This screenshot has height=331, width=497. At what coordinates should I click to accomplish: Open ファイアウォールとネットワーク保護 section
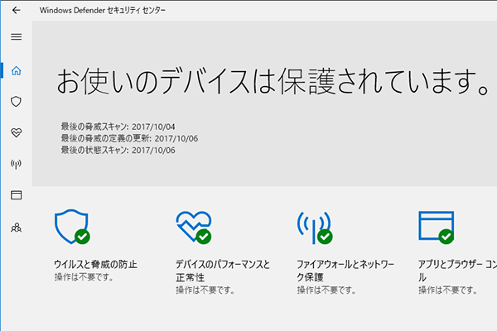point(345,271)
